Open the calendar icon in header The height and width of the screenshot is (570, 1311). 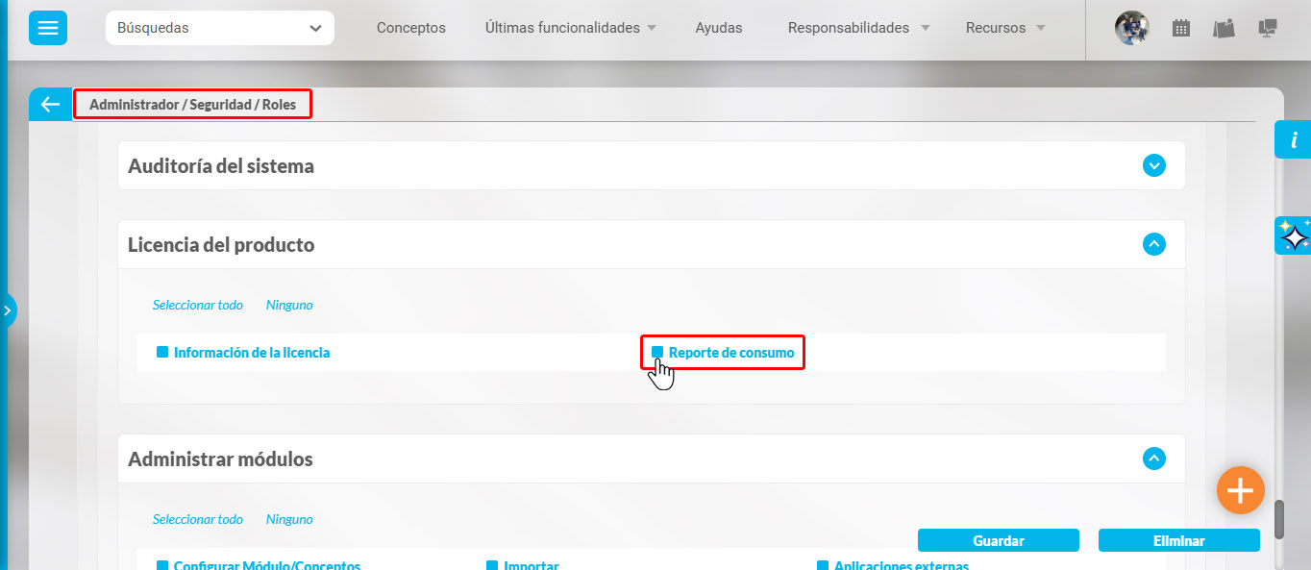pos(1181,29)
